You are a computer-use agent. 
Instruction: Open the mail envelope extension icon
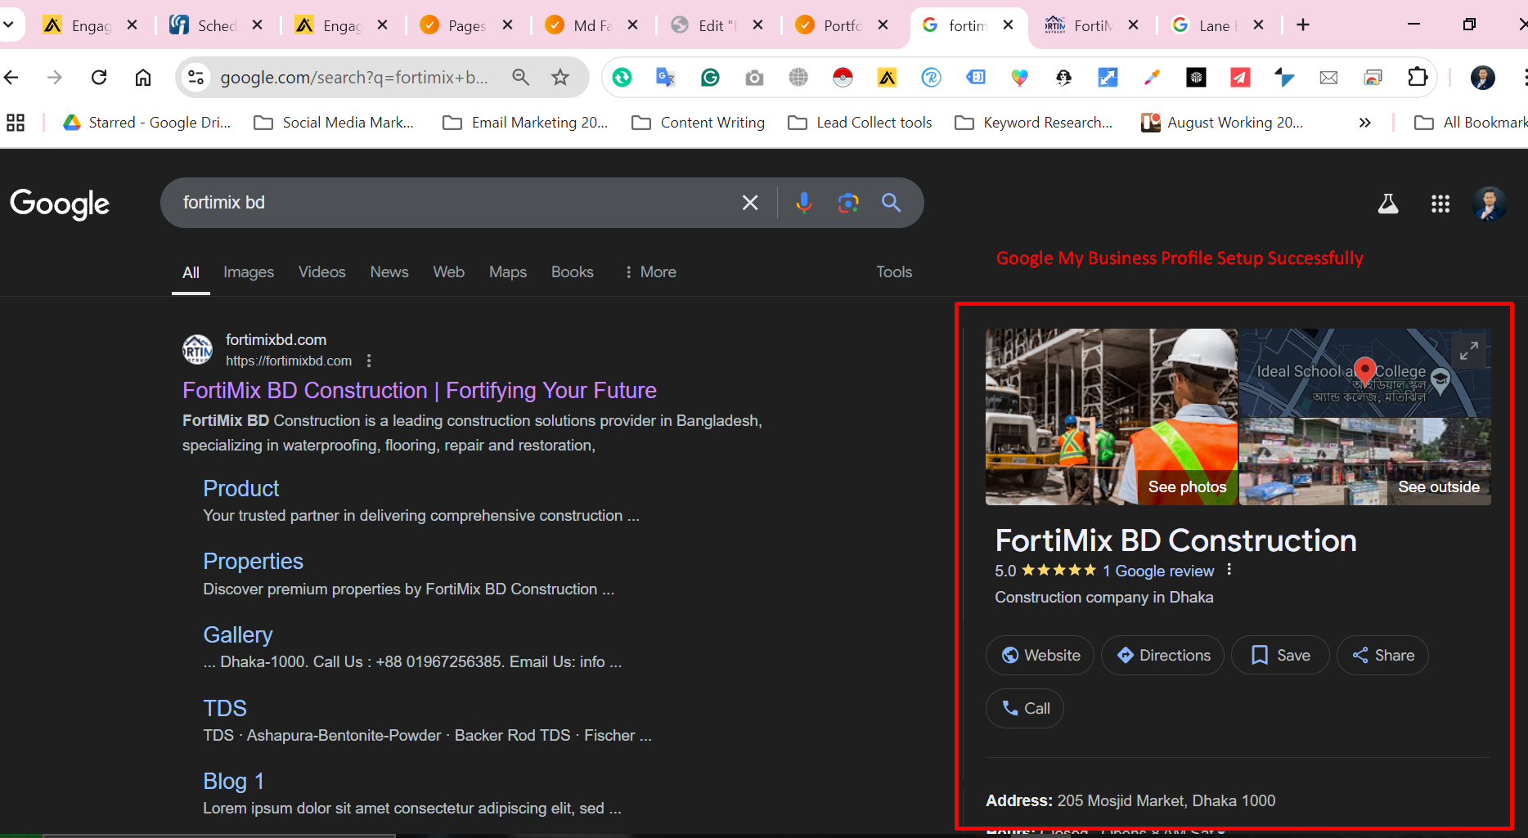click(x=1328, y=78)
